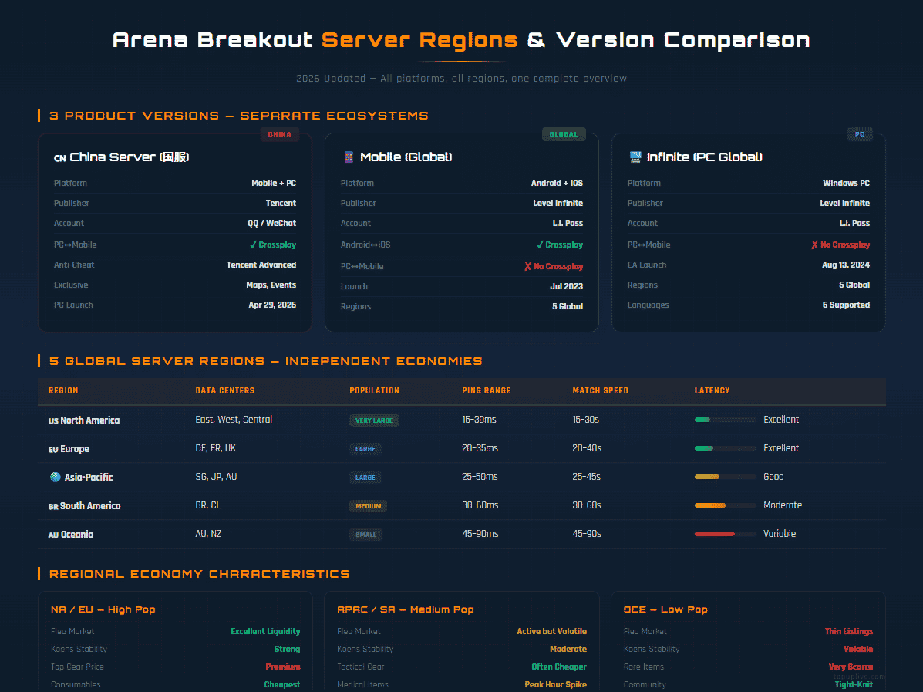The width and height of the screenshot is (923, 692).
Task: Click the '45-90ms' ping range value
Action: click(x=480, y=534)
